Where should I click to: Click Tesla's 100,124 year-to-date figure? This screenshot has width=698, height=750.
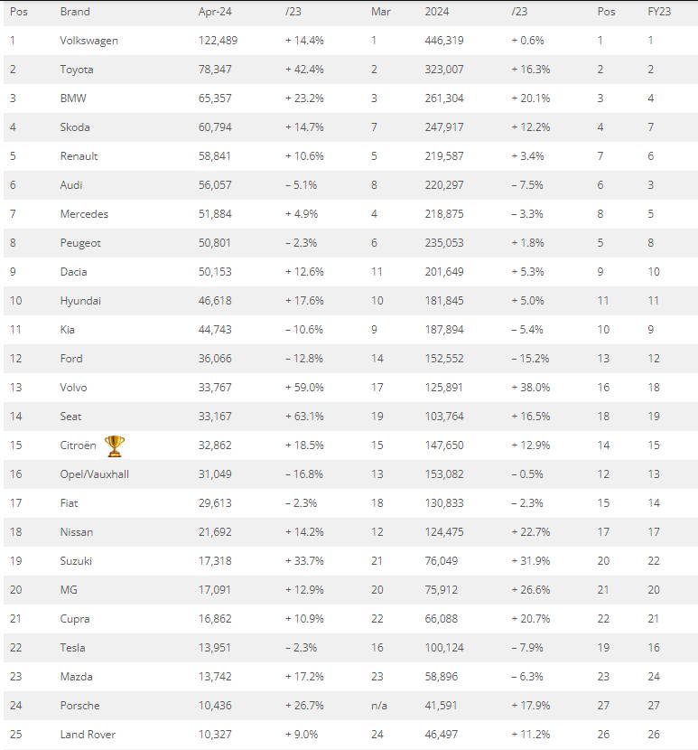(443, 648)
